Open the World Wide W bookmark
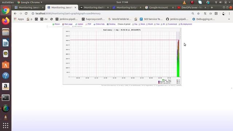 120,19
